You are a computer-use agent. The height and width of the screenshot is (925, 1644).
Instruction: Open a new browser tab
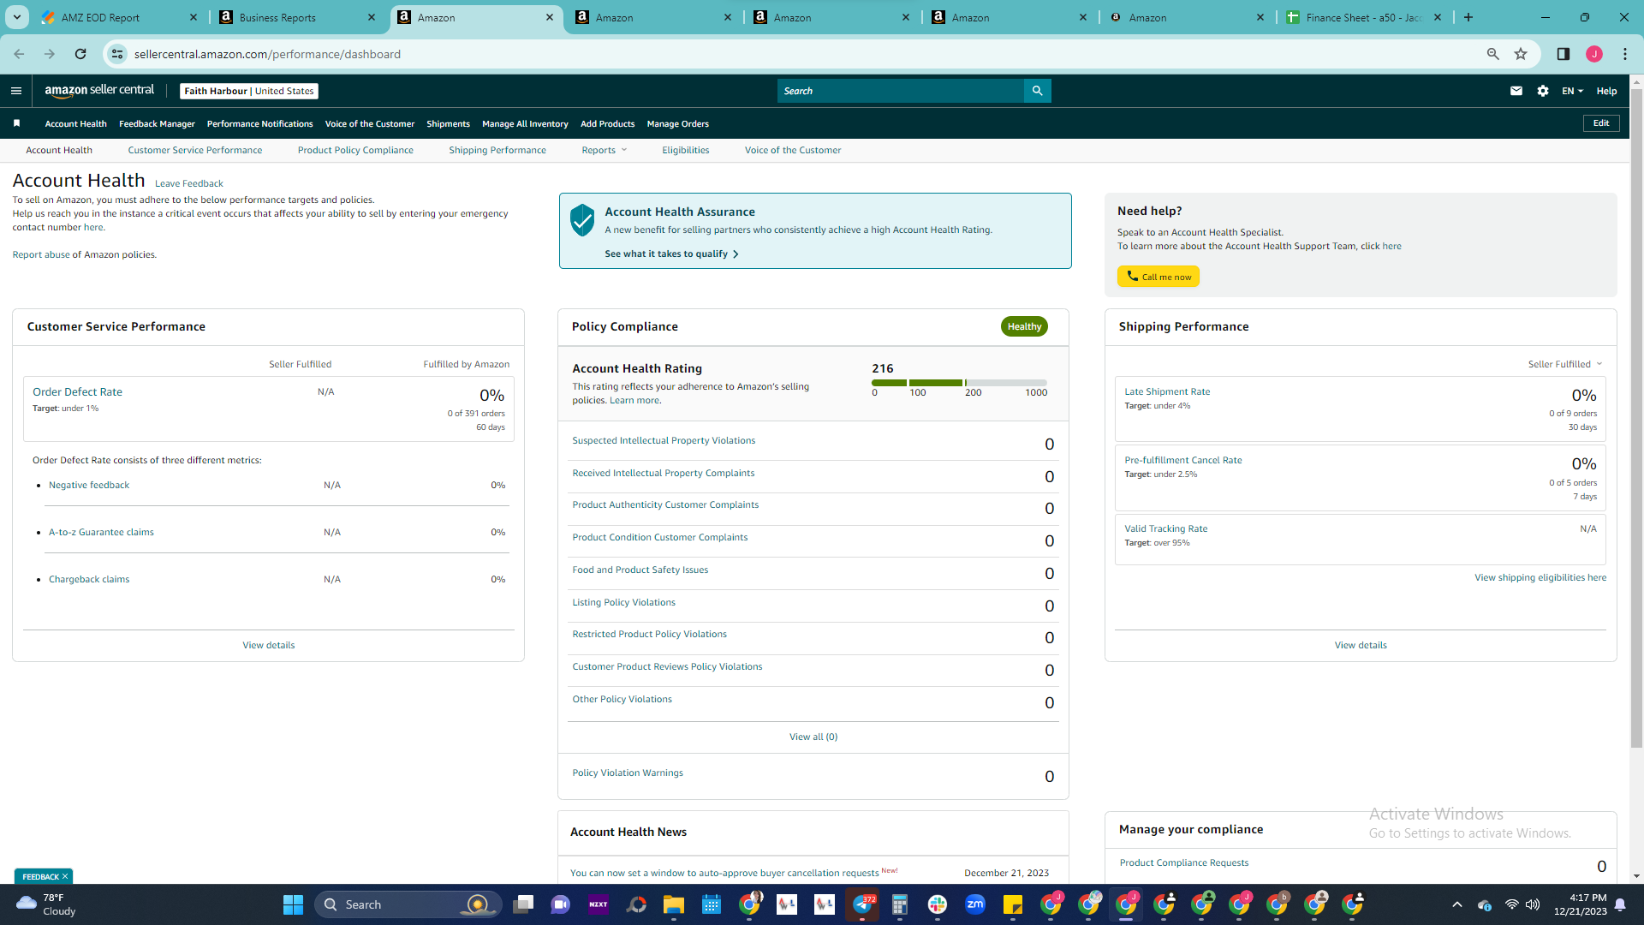1468,17
